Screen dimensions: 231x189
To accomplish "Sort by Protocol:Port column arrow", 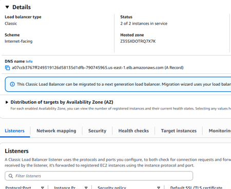I will [x=43, y=187].
